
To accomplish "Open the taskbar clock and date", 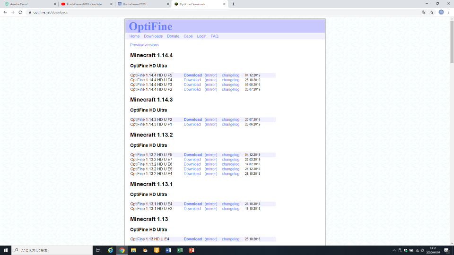I will [433, 250].
